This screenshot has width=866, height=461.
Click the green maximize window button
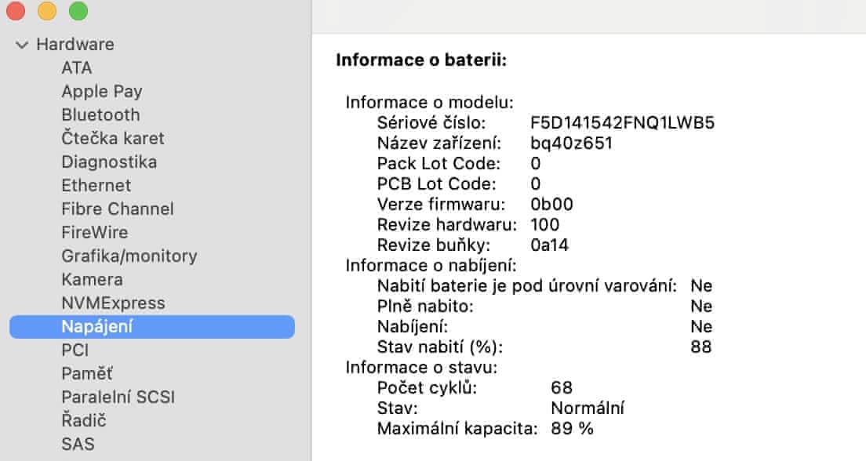[78, 11]
